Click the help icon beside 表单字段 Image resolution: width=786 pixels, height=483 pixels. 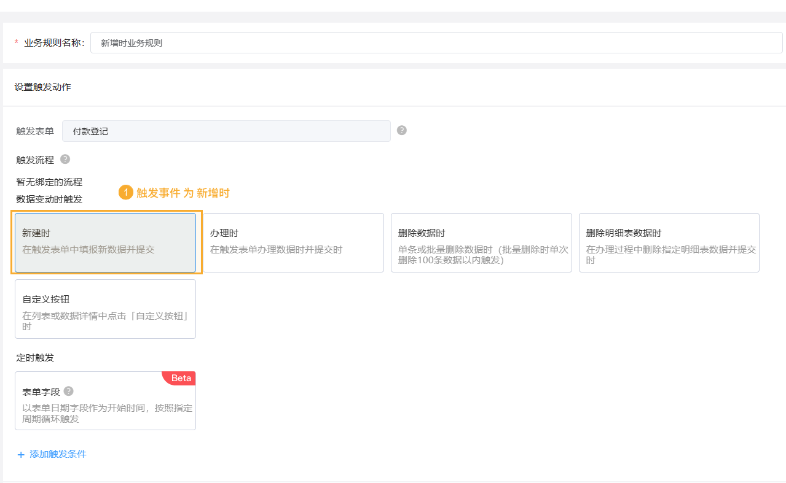point(69,391)
